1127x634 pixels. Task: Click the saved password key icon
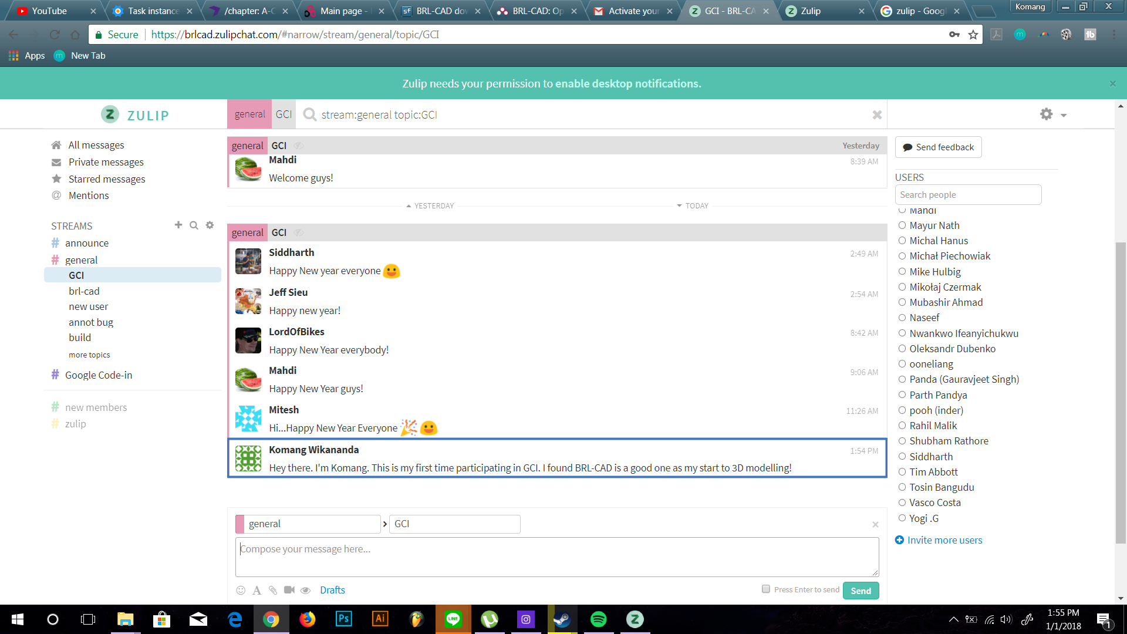coord(954,35)
